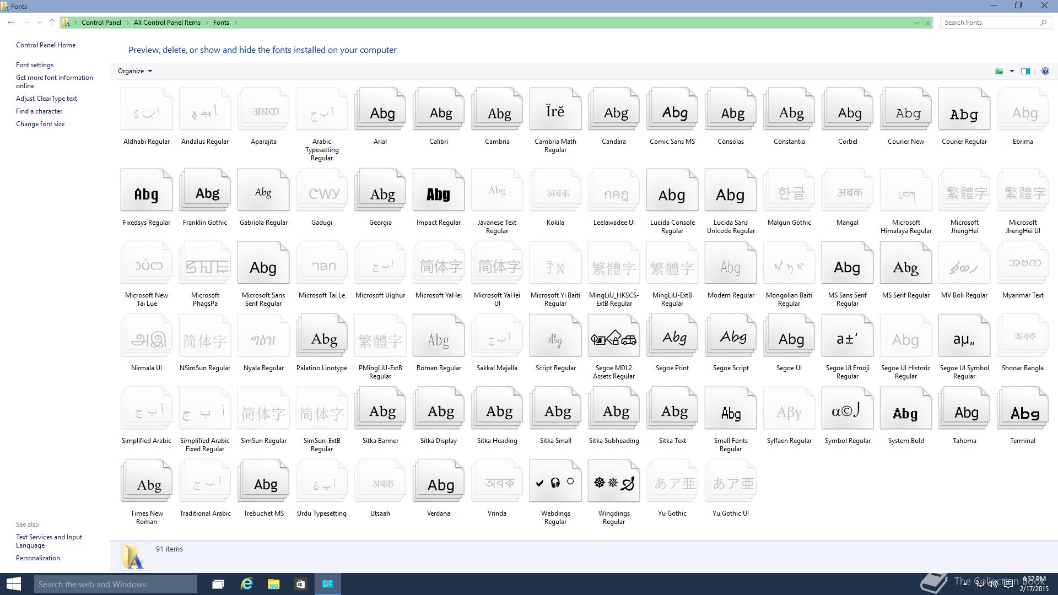Image resolution: width=1058 pixels, height=595 pixels.
Task: Select the Segoe UI Symbol Regular icon
Action: (964, 336)
